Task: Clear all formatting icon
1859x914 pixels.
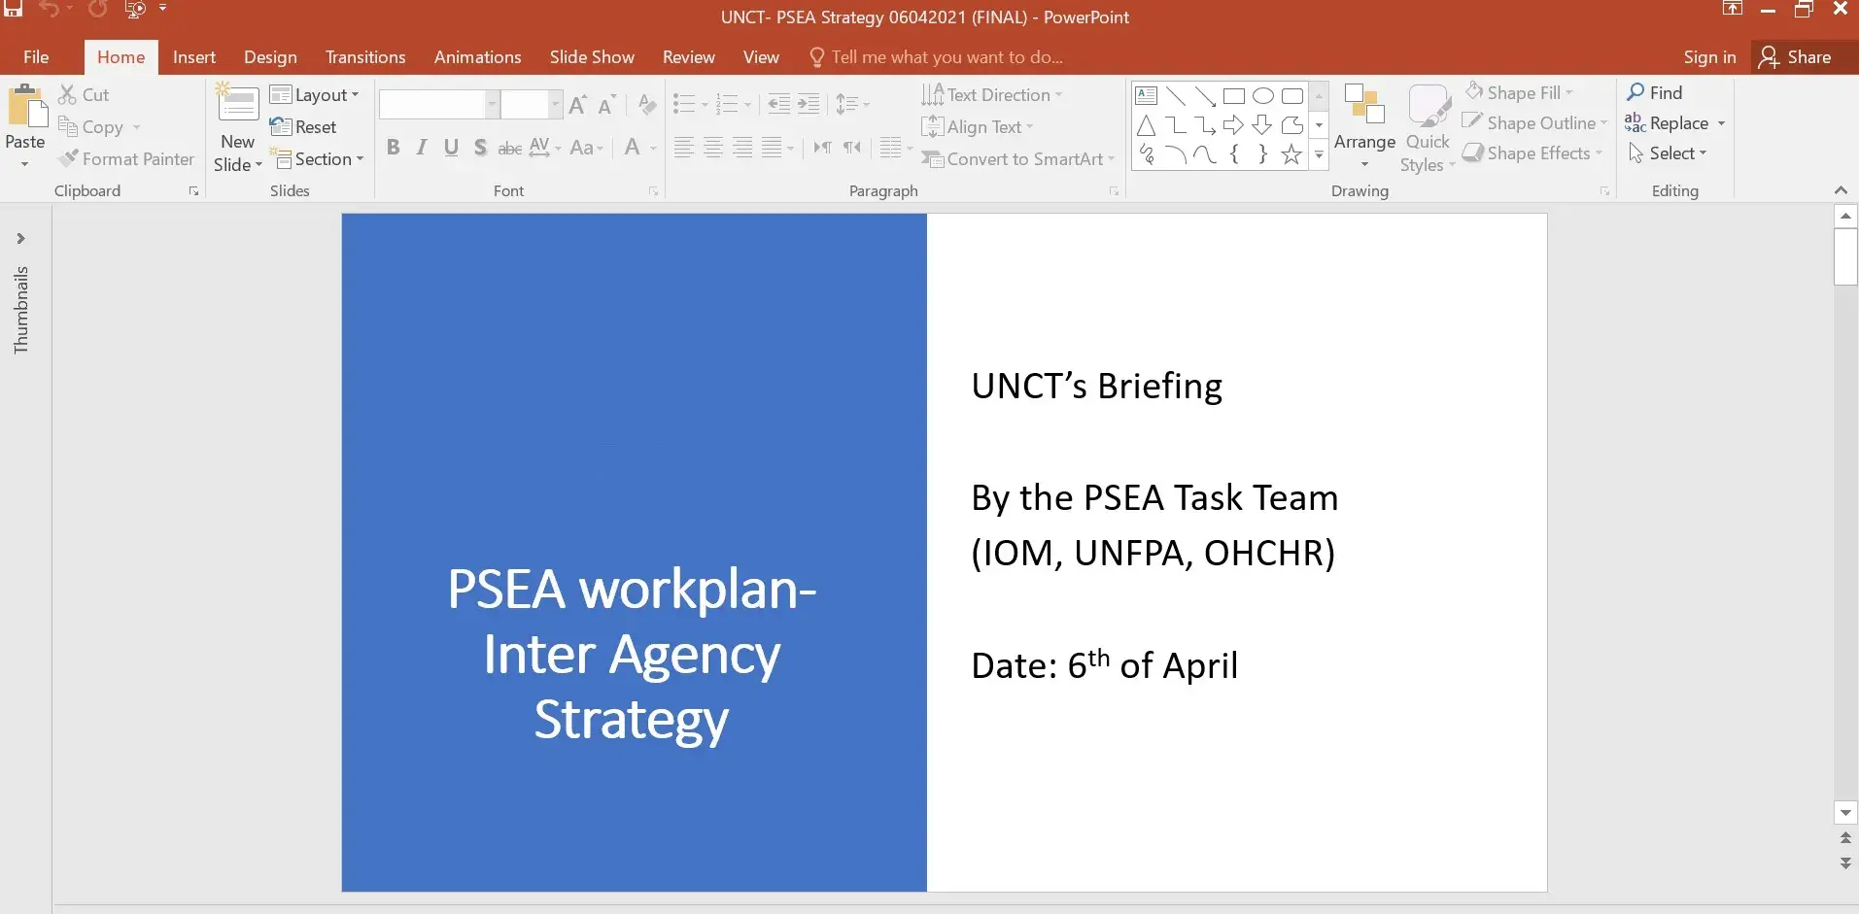Action: click(x=647, y=104)
